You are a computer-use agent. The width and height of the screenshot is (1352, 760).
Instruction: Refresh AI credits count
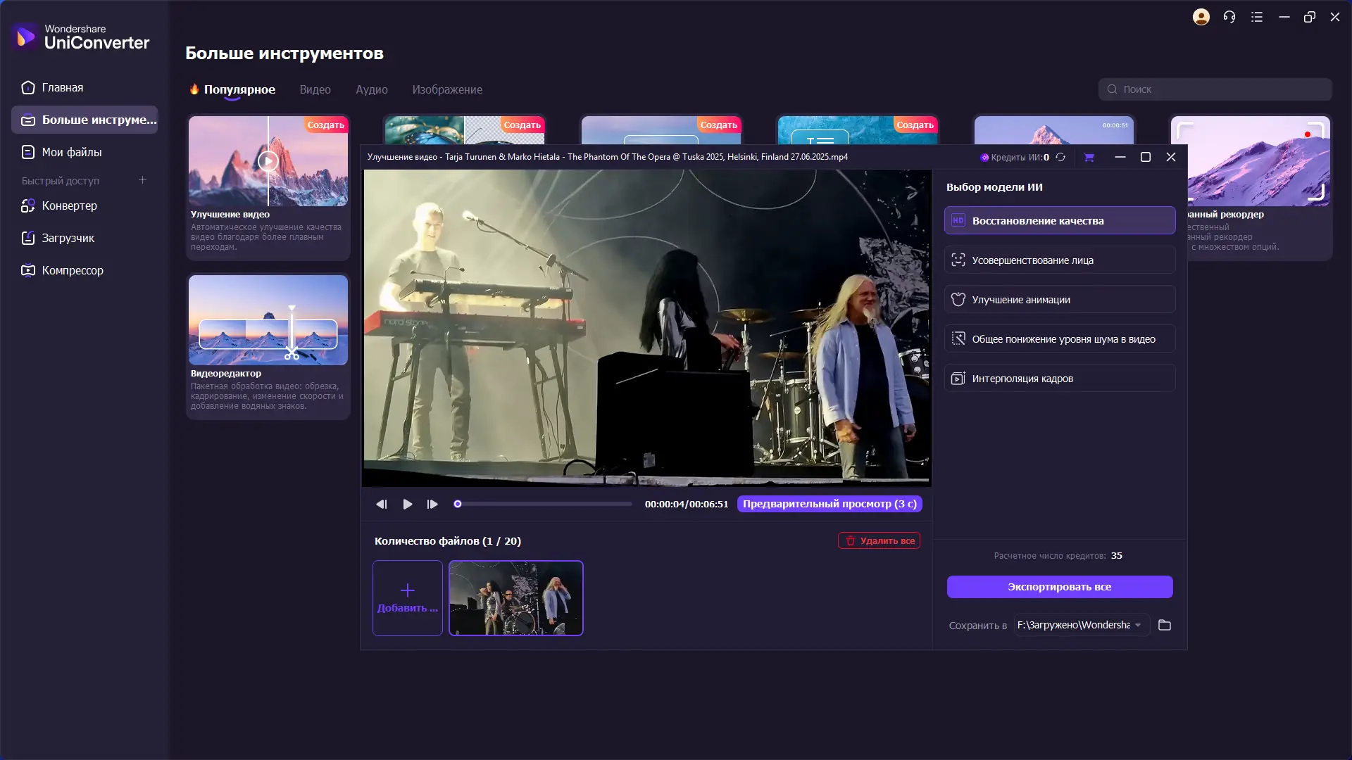(1060, 157)
